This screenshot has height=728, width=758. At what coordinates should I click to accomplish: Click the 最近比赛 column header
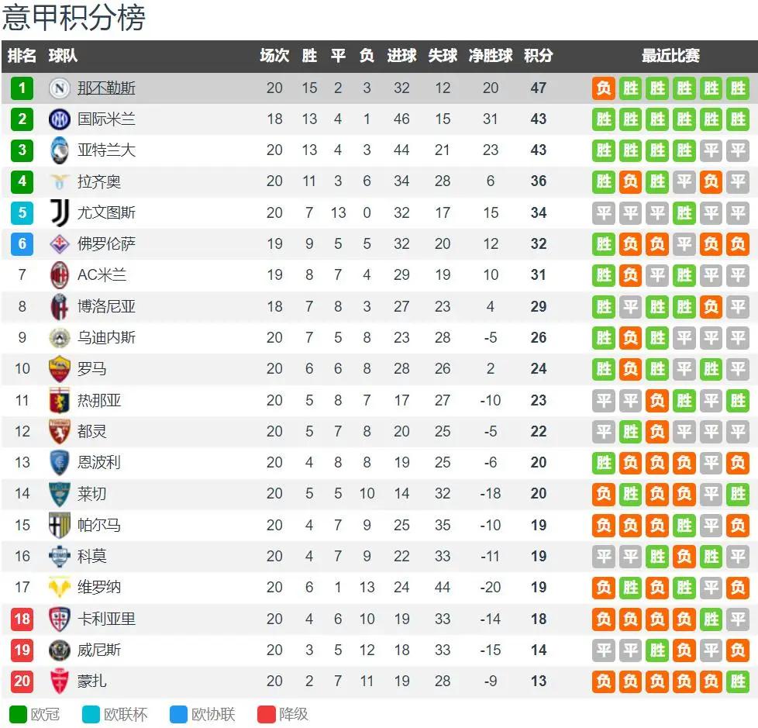coord(670,56)
